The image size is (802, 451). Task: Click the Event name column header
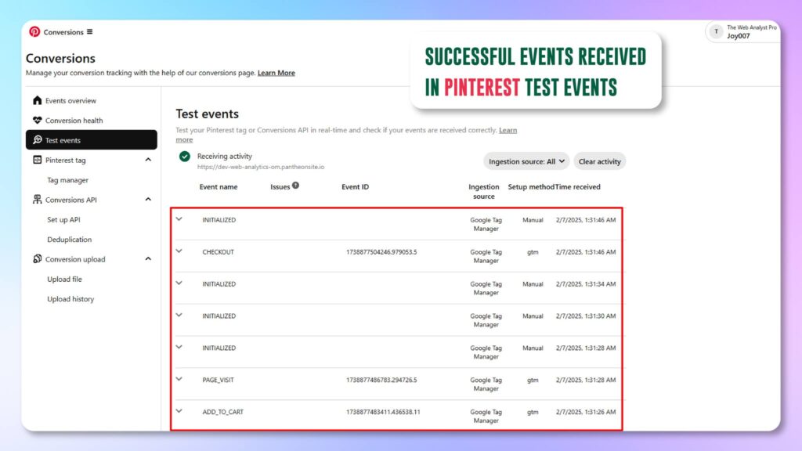click(x=219, y=187)
